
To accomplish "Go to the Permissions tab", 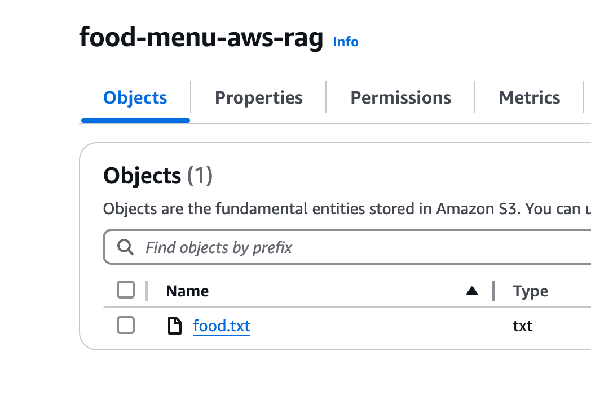I will [401, 98].
